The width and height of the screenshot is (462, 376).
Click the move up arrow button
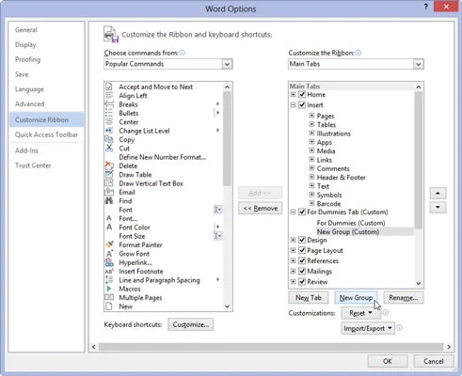438,194
